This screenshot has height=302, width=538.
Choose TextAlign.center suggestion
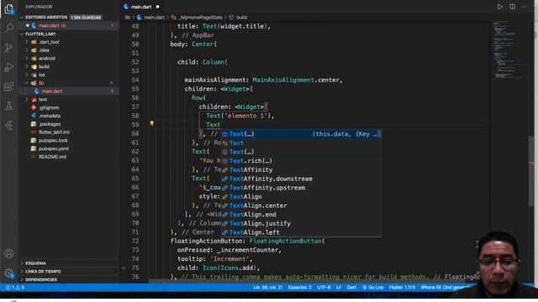pyautogui.click(x=301, y=206)
